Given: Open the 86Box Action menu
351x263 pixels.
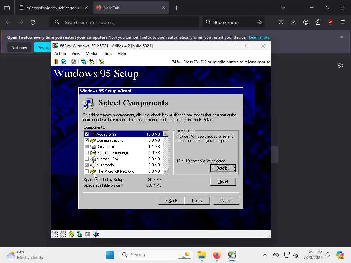Looking at the screenshot, I should [60, 54].
